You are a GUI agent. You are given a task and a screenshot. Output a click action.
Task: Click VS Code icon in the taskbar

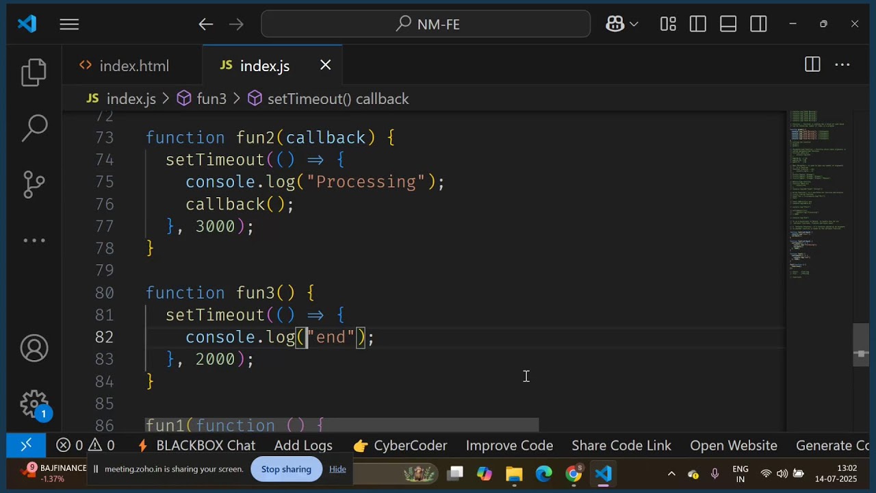pyautogui.click(x=603, y=473)
